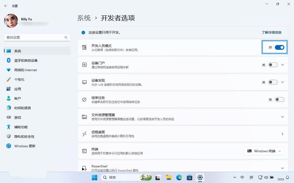Click the search magnifier icon in 查找设置
This screenshot has height=183, width=294.
(66, 38)
